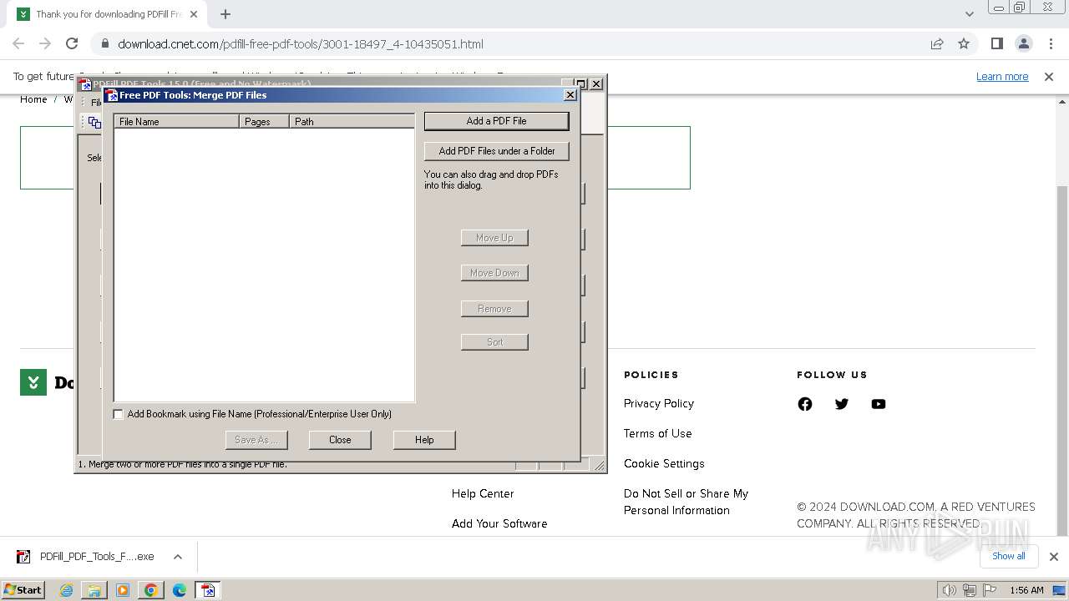Click the volume speaker tray icon
Screen dimensions: 1069x601
click(950, 590)
